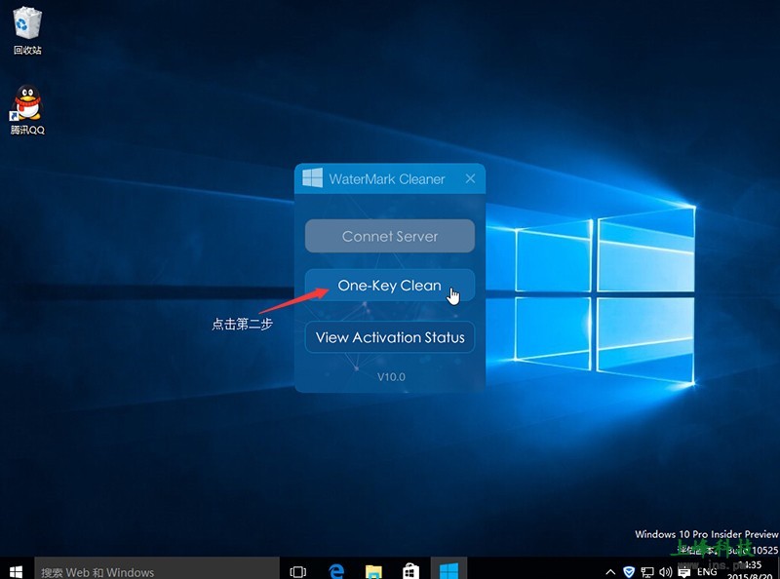Open Task View from the taskbar

click(x=298, y=571)
